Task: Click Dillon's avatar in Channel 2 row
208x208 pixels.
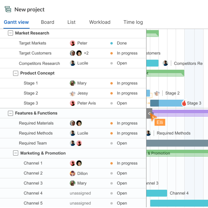Action: tap(73, 174)
